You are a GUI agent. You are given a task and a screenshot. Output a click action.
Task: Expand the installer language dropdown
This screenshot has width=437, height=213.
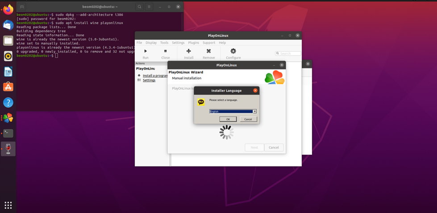click(x=254, y=111)
